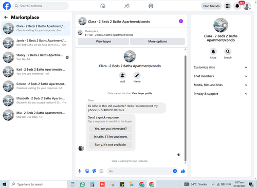Open WhatsApp from the taskbar
Screen dimensions: 257x188
82,184
